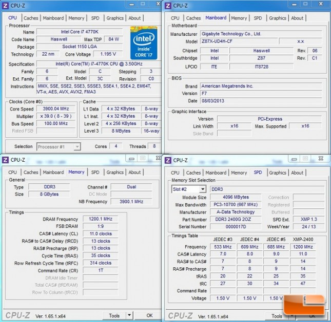
Task: Click motherboard model Z87X-UD4H-CF
Action: click(x=239, y=41)
